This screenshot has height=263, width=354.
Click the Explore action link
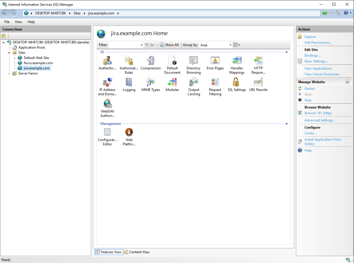coord(310,37)
